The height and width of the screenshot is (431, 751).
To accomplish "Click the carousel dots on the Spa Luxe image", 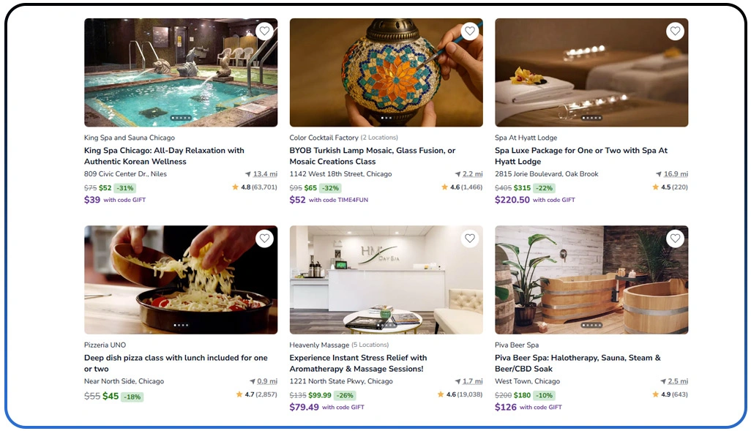I will click(591, 118).
